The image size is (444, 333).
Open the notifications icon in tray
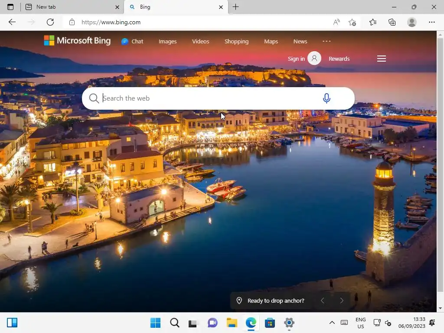pos(432,323)
